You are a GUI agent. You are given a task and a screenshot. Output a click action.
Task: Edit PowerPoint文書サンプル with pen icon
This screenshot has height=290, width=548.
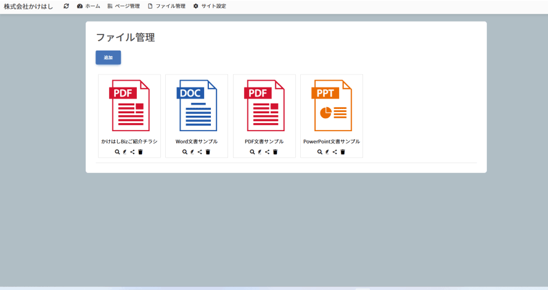tap(327, 152)
